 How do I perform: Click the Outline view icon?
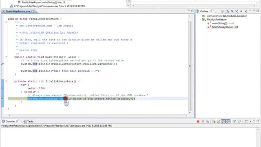198,11
